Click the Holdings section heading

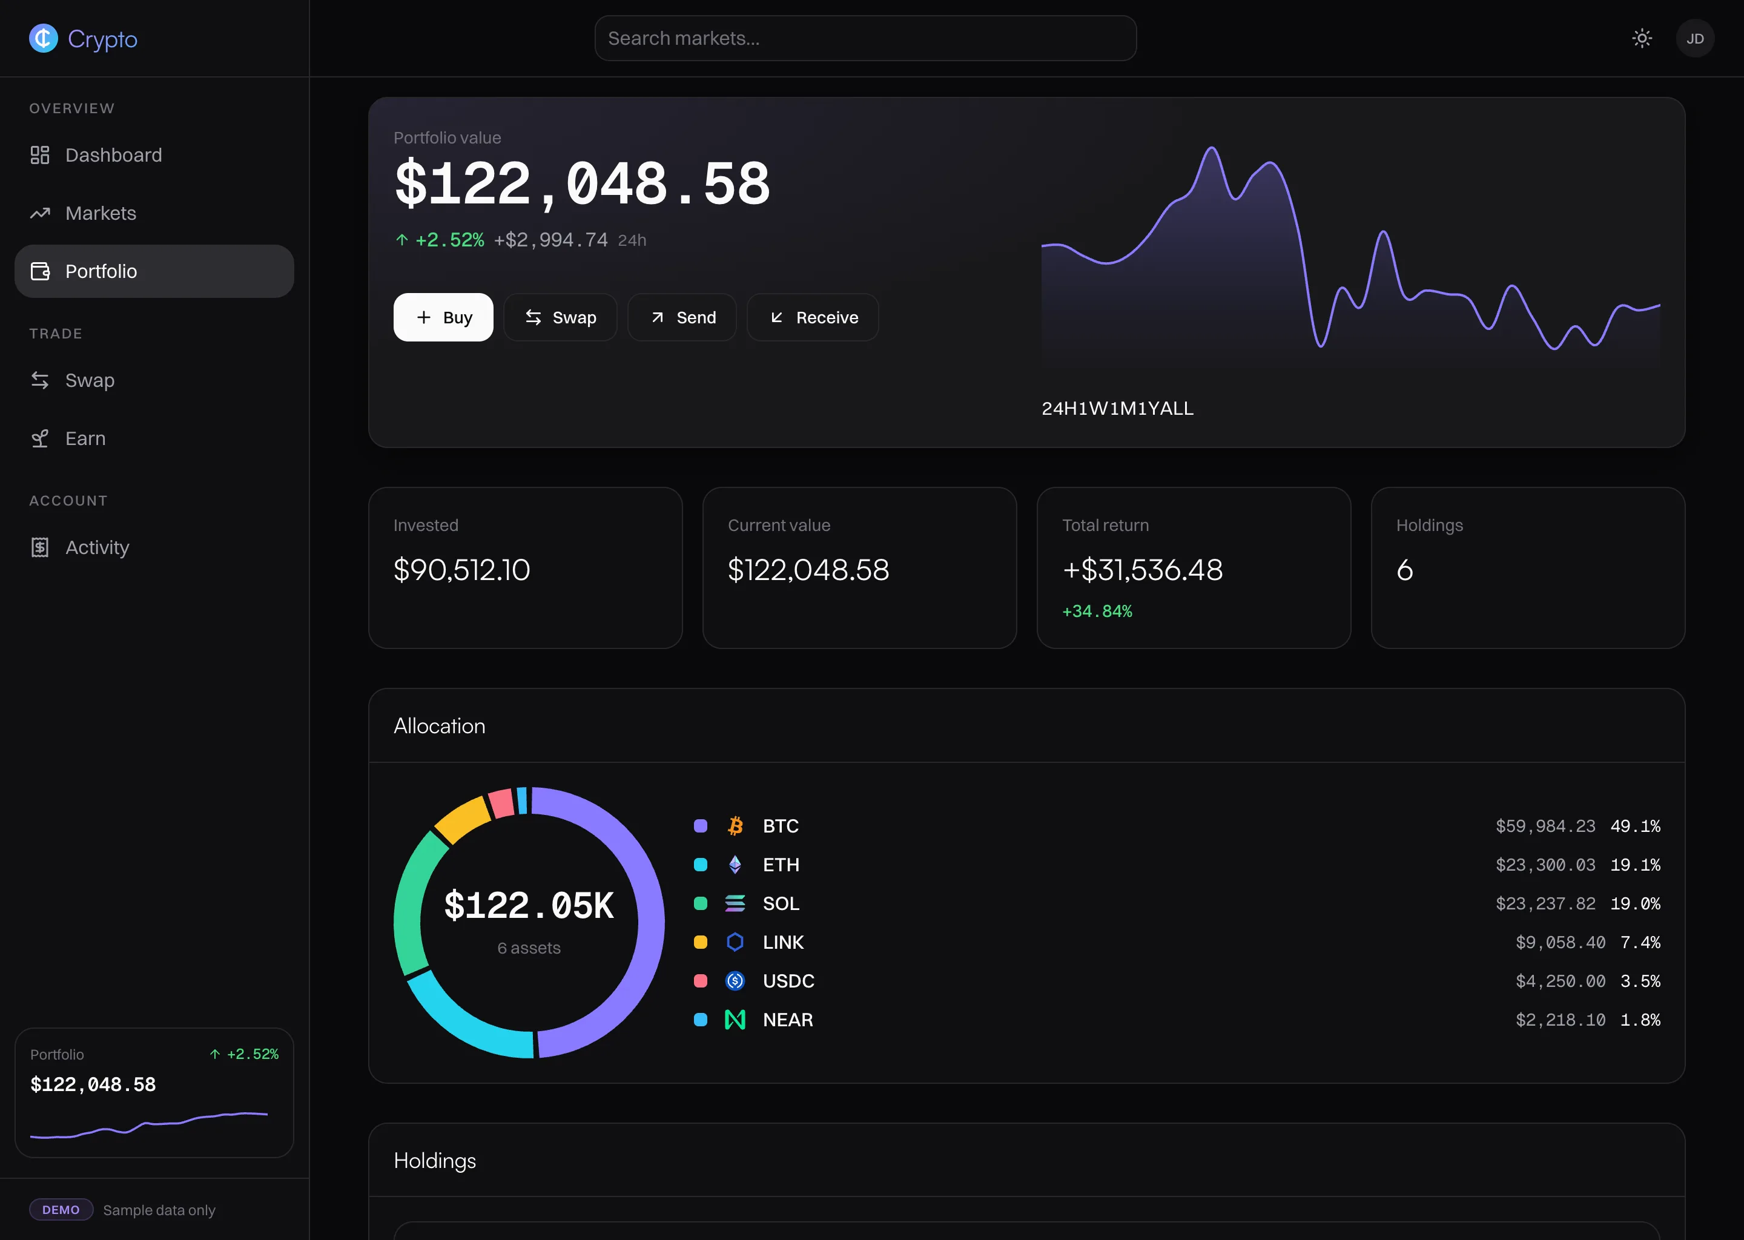[434, 1161]
